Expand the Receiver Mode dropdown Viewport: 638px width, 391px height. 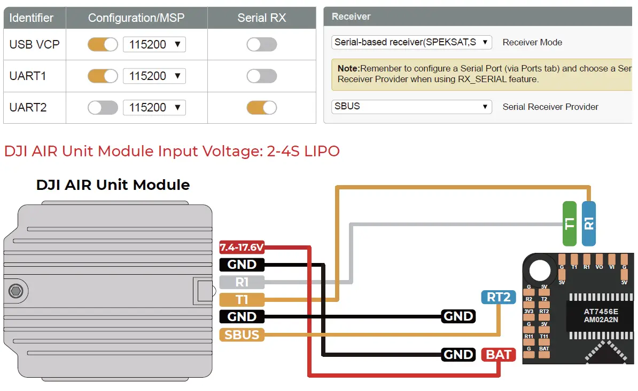(411, 42)
